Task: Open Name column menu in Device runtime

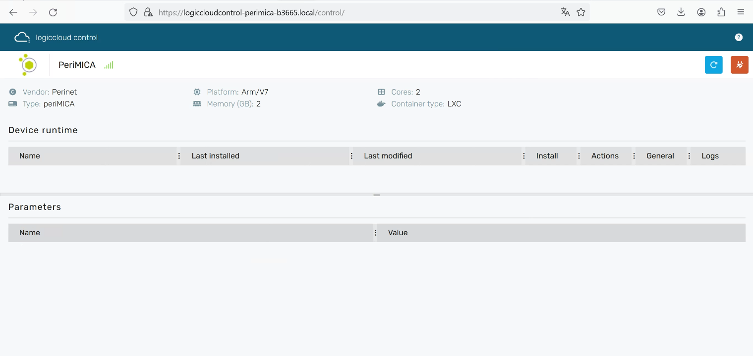Action: point(179,156)
